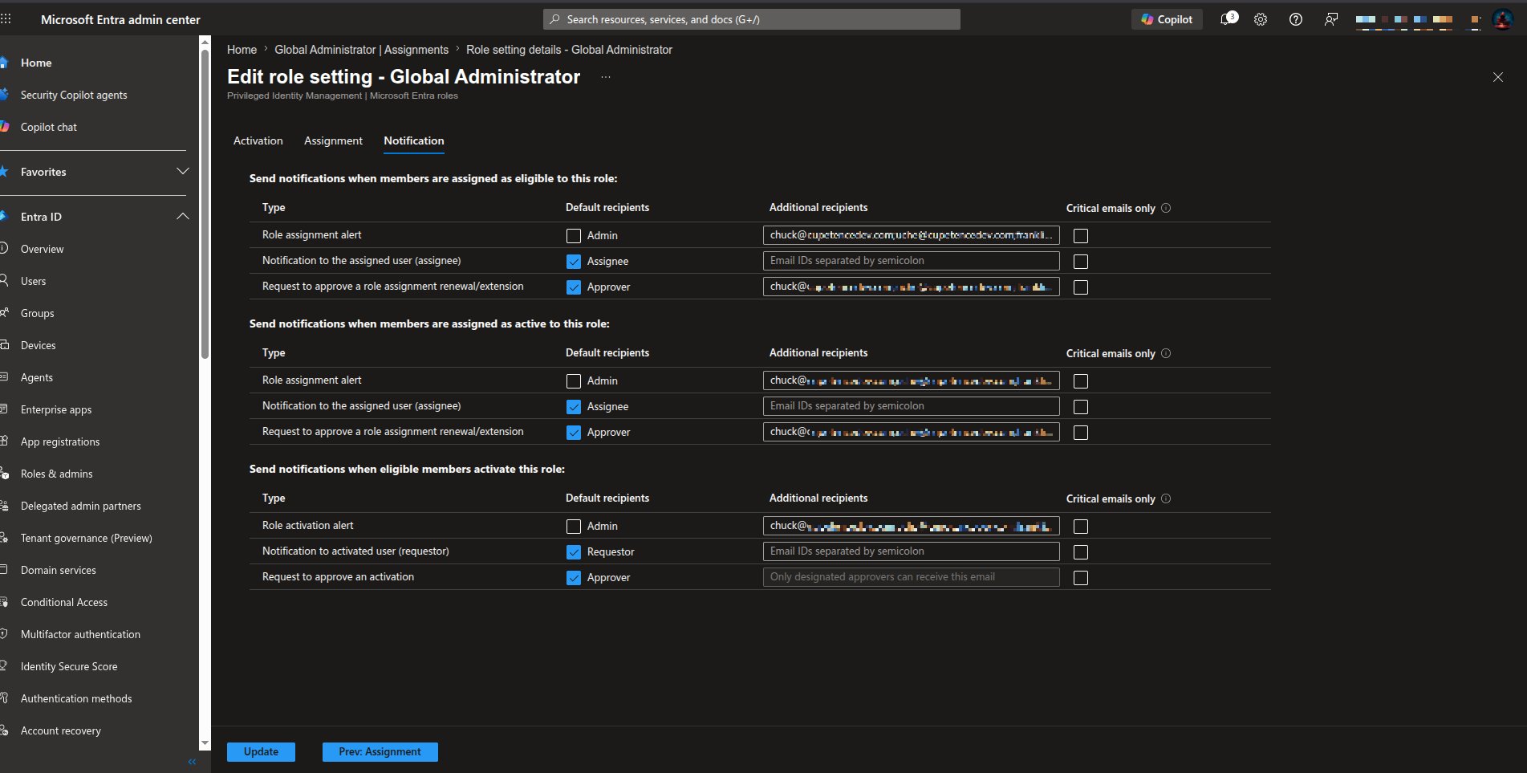This screenshot has width=1527, height=773.
Task: Show info for activation Critical emails only
Action: (1166, 498)
